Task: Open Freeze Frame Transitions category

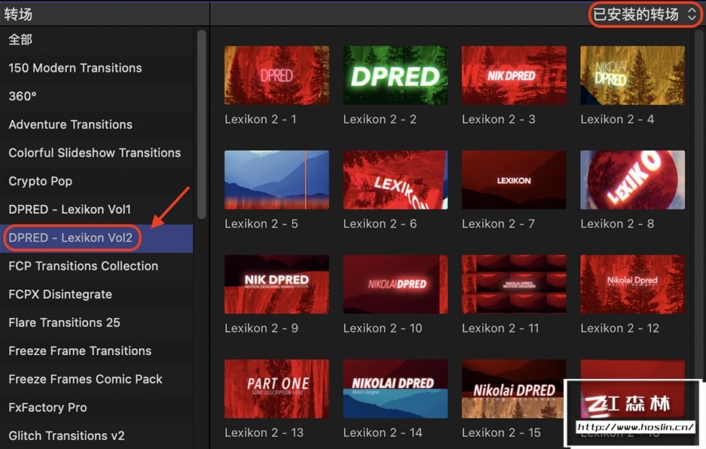Action: [x=96, y=351]
